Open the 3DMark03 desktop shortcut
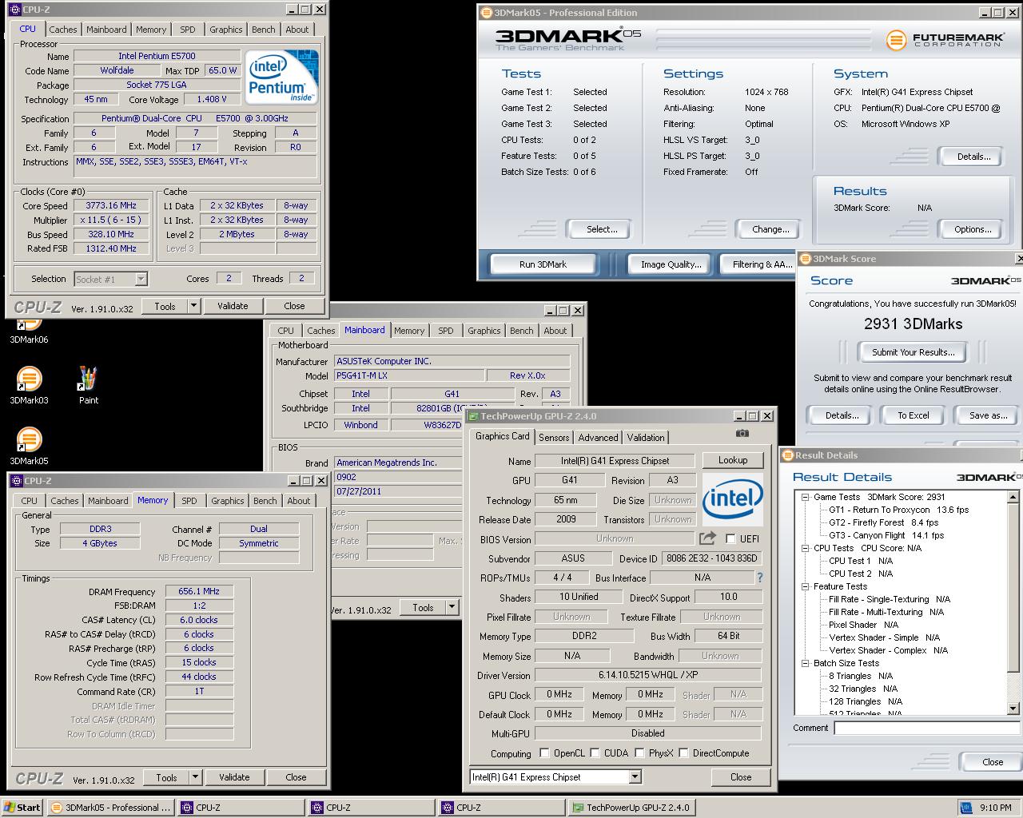This screenshot has height=818, width=1023. coord(29,379)
